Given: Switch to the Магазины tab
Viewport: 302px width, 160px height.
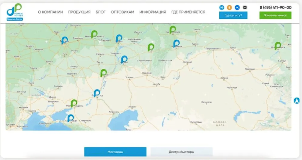Looking at the screenshot, I should [115, 152].
